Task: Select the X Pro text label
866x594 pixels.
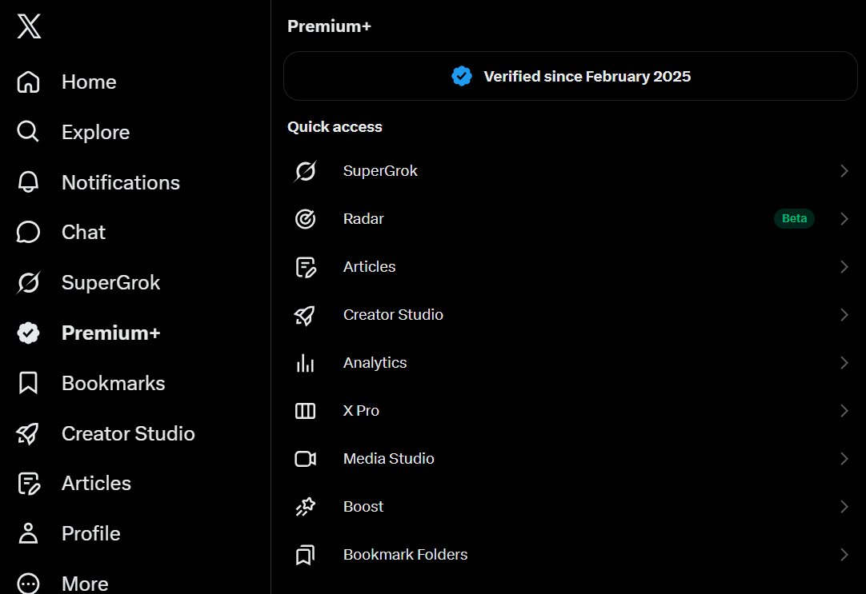Action: [361, 411]
